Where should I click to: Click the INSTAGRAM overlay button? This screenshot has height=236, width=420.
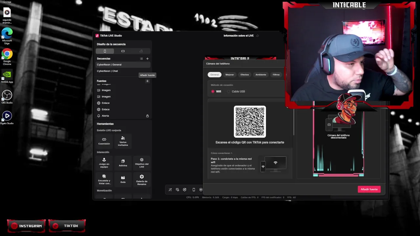coord(26,226)
